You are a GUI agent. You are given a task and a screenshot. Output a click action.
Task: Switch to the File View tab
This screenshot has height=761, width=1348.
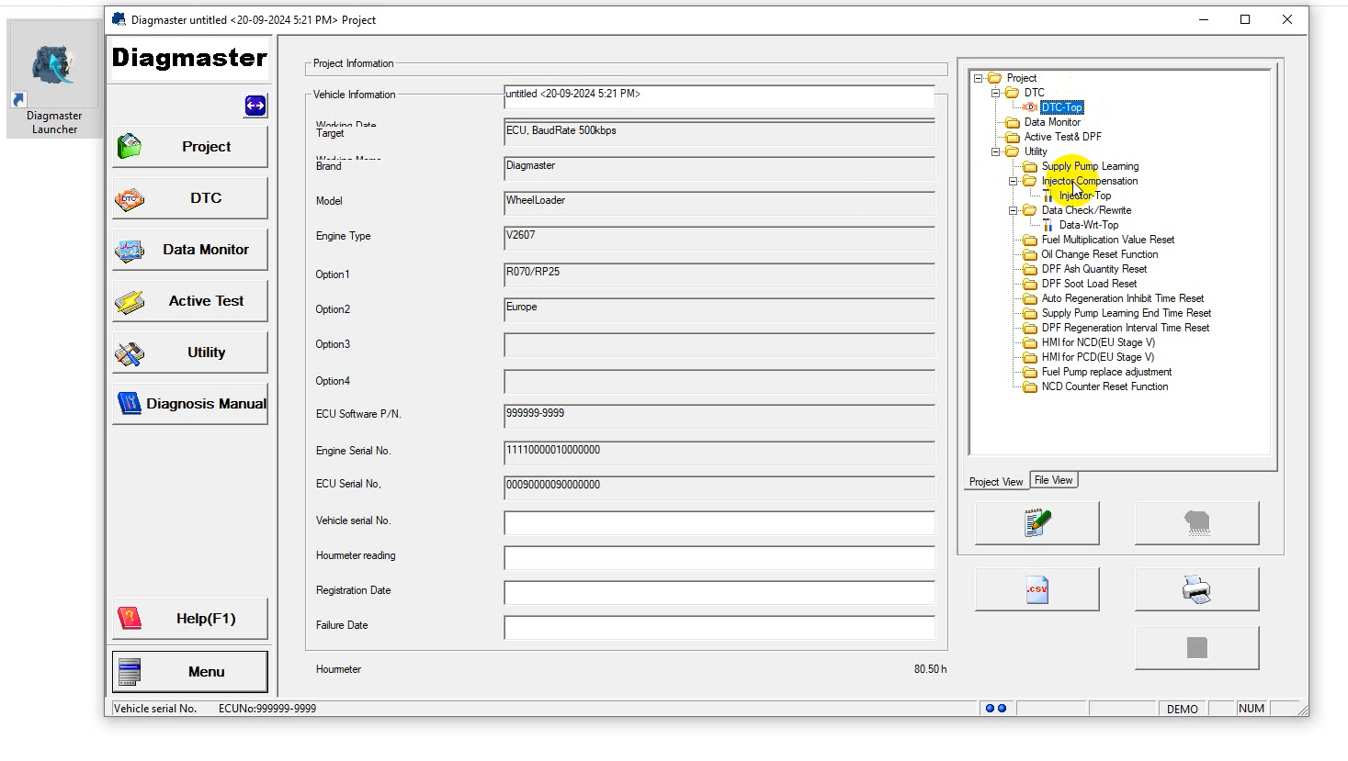point(1053,480)
